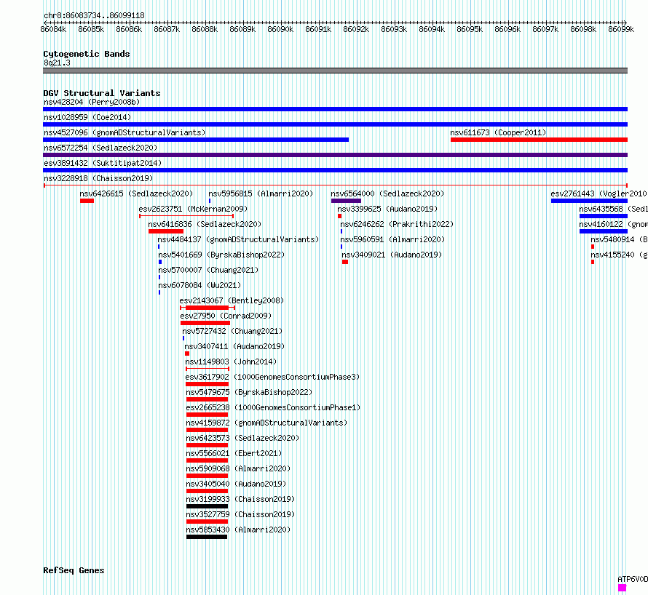
Task: Click the red nsv611673 (Cooper2011) bar
Action: (539, 140)
